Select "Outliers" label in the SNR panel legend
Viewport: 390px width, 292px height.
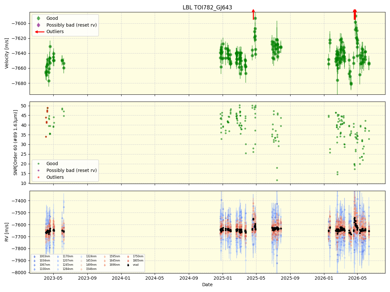pos(55,177)
